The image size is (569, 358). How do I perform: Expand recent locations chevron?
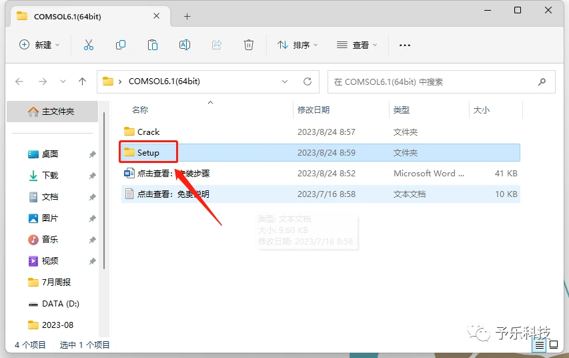coord(63,81)
